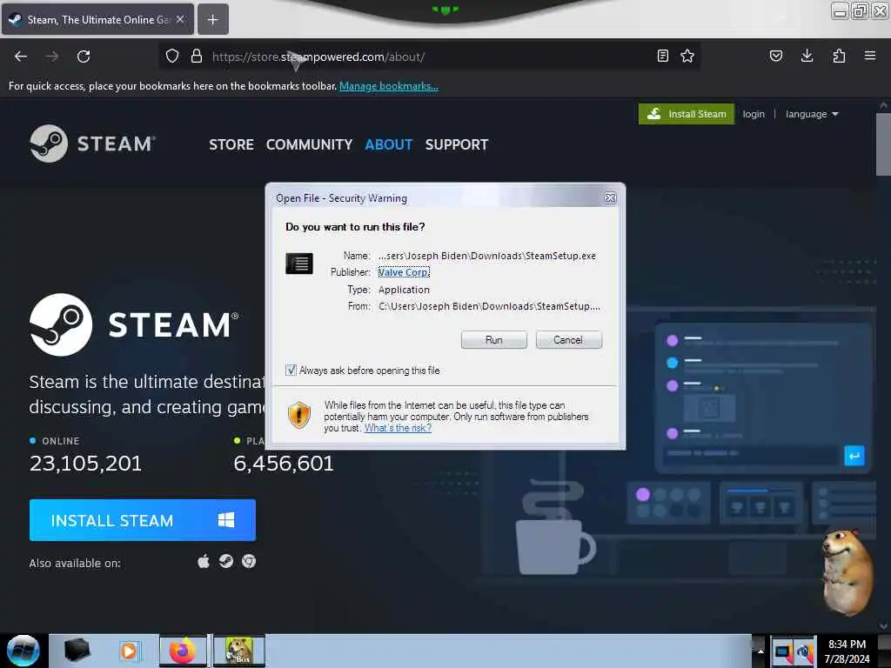Open the Pocket save icon
Image resolution: width=891 pixels, height=668 pixels.
coord(776,57)
